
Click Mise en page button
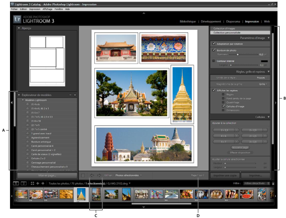(x=47, y=176)
